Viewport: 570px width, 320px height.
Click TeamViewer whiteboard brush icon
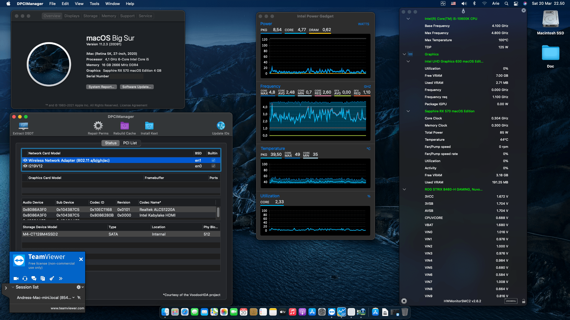point(52,279)
